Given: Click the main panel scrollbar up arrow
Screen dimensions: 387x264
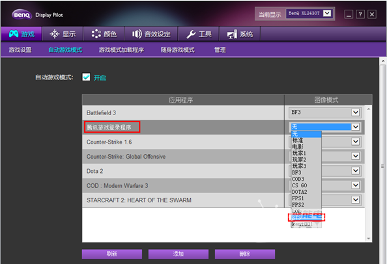Looking at the screenshot, I should pyautogui.click(x=383, y=60).
